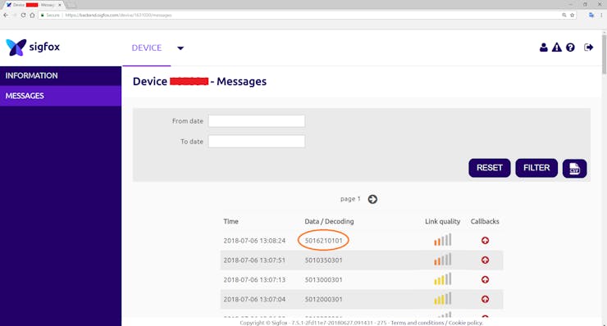Click the page scrollbar thumb
Viewport: 607px width, 326px height.
pyautogui.click(x=604, y=54)
